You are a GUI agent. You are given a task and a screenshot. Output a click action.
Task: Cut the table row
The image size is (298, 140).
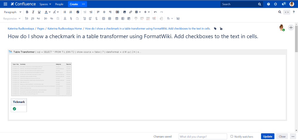tap(45, 19)
